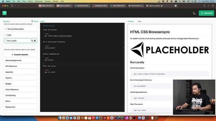The width and height of the screenshot is (216, 121).
Task: Add the Authors section
Action: point(20,78)
